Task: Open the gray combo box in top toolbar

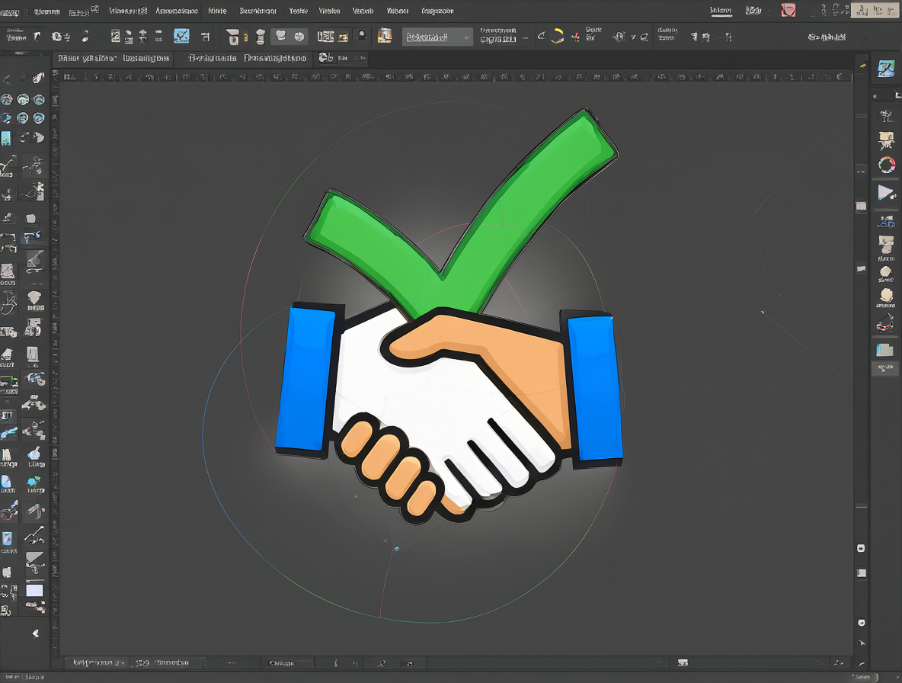Action: (437, 37)
